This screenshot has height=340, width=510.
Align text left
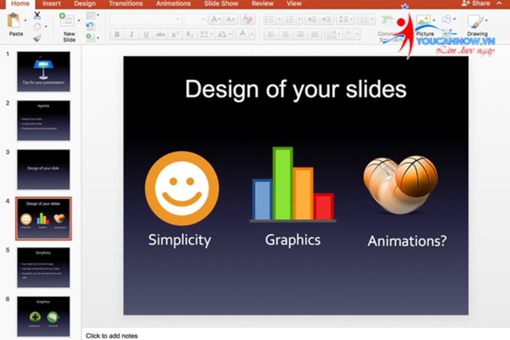(x=271, y=34)
